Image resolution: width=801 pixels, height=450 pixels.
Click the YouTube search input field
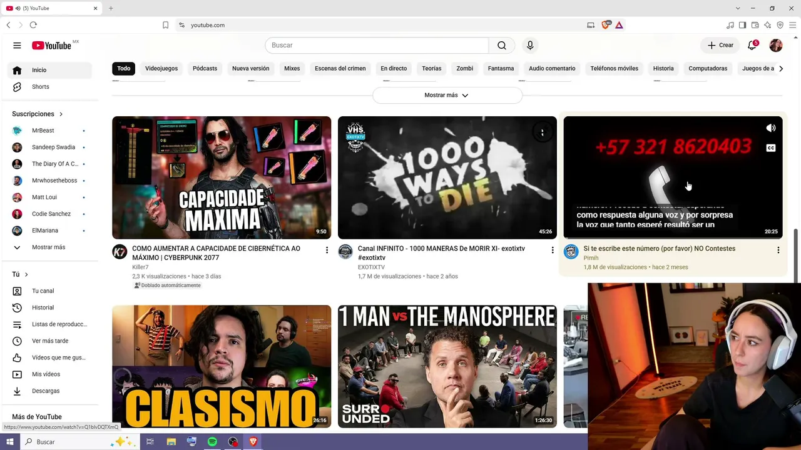pos(377,46)
